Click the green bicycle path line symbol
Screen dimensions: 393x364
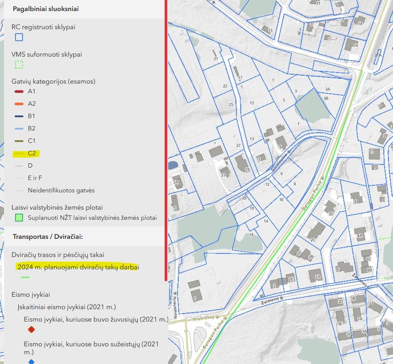[25, 277]
